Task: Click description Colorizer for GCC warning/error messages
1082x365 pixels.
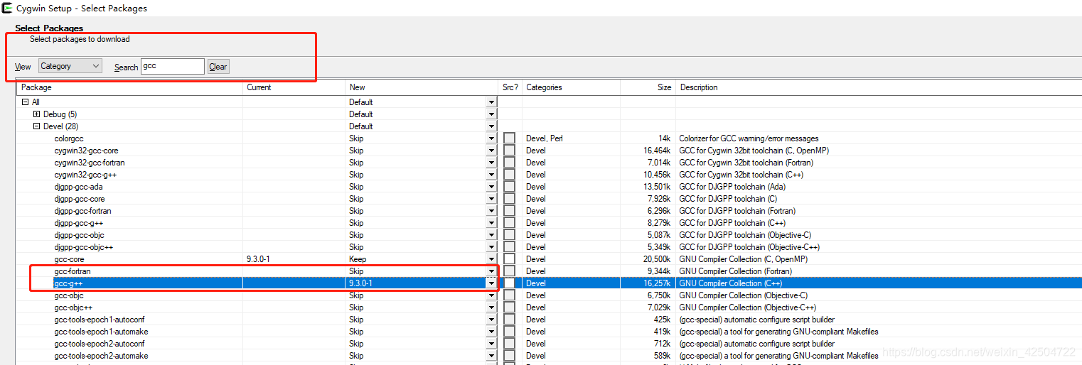Action: coord(749,138)
